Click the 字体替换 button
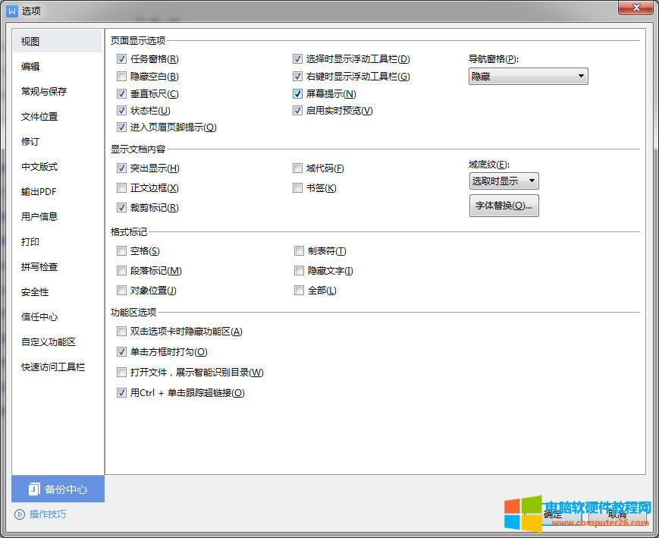659x538 pixels. (x=504, y=206)
